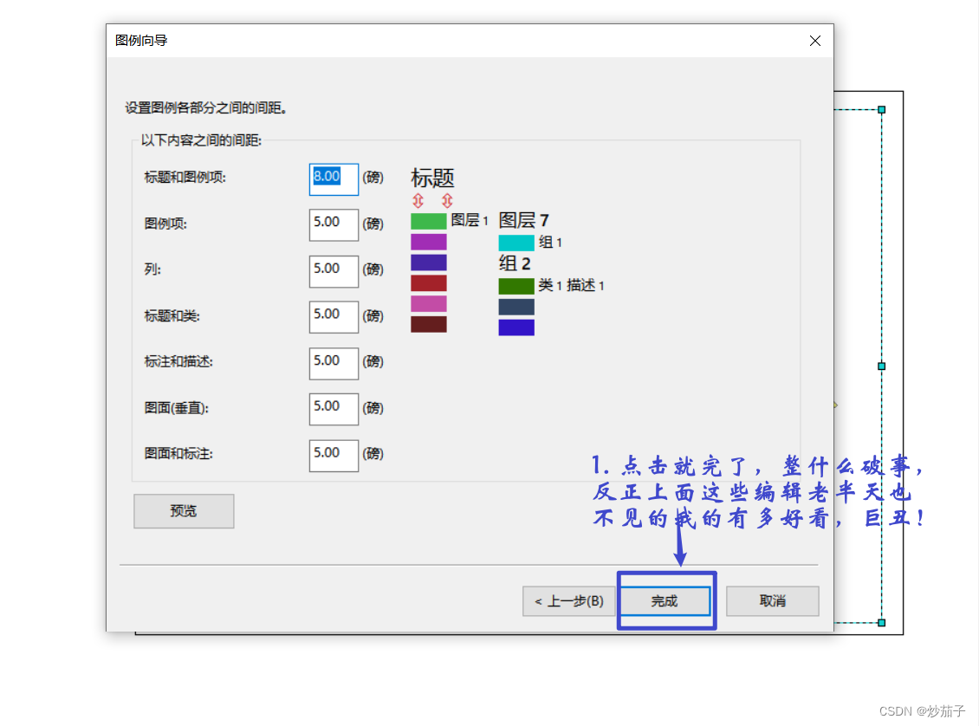Click the bright blue bottom swatch in preview

pos(515,327)
